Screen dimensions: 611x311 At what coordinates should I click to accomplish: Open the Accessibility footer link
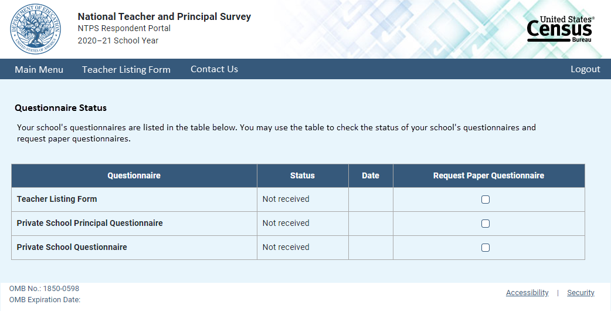coord(527,293)
